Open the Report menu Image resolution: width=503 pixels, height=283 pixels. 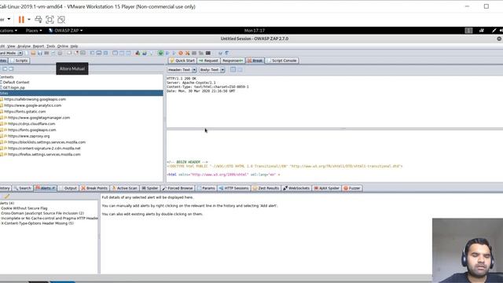[39, 46]
